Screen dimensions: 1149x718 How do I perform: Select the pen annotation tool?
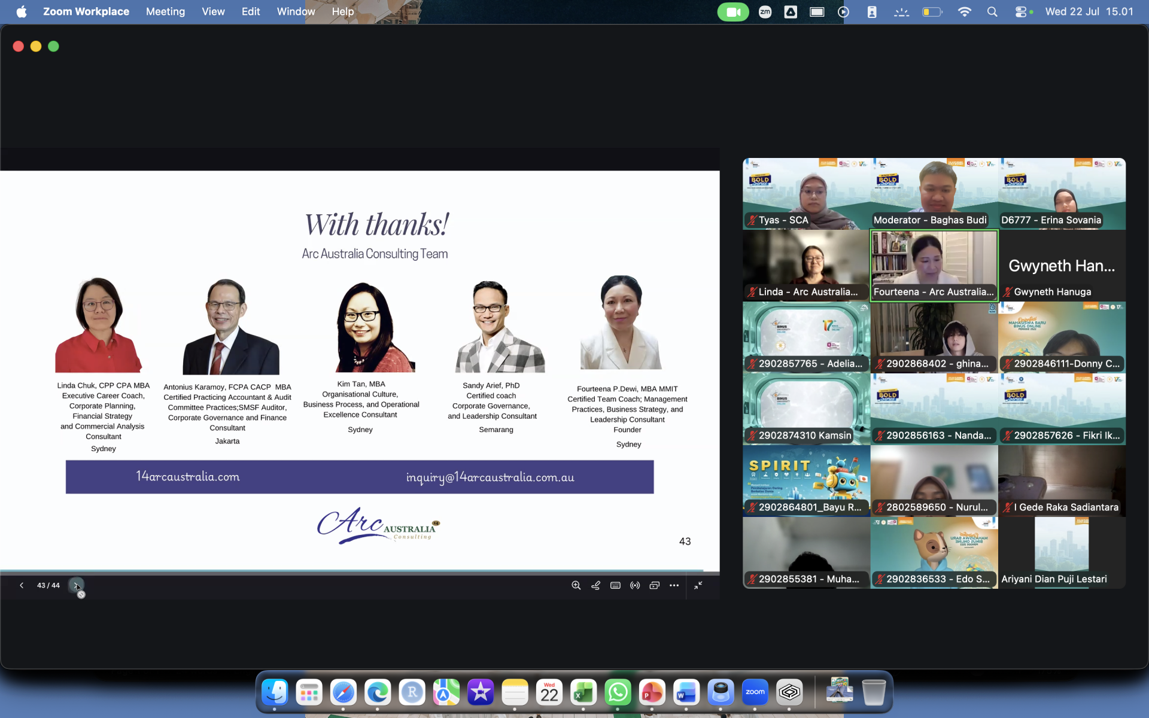click(x=595, y=585)
